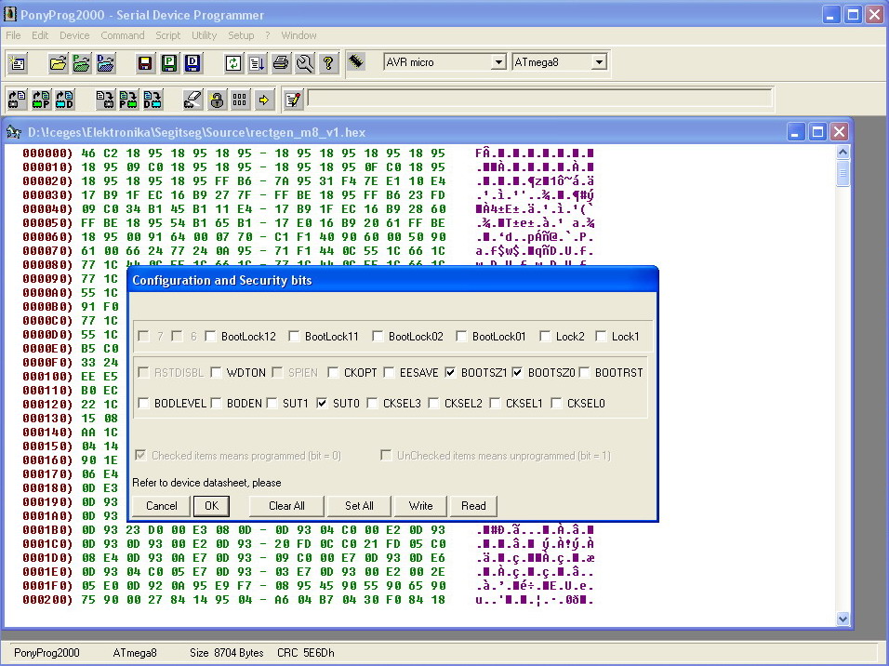This screenshot has width=889, height=666.
Task: Click the Edit note pencil icon
Action: point(293,100)
